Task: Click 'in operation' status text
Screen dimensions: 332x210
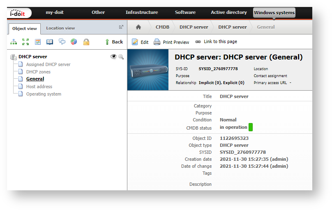Action: (x=233, y=127)
